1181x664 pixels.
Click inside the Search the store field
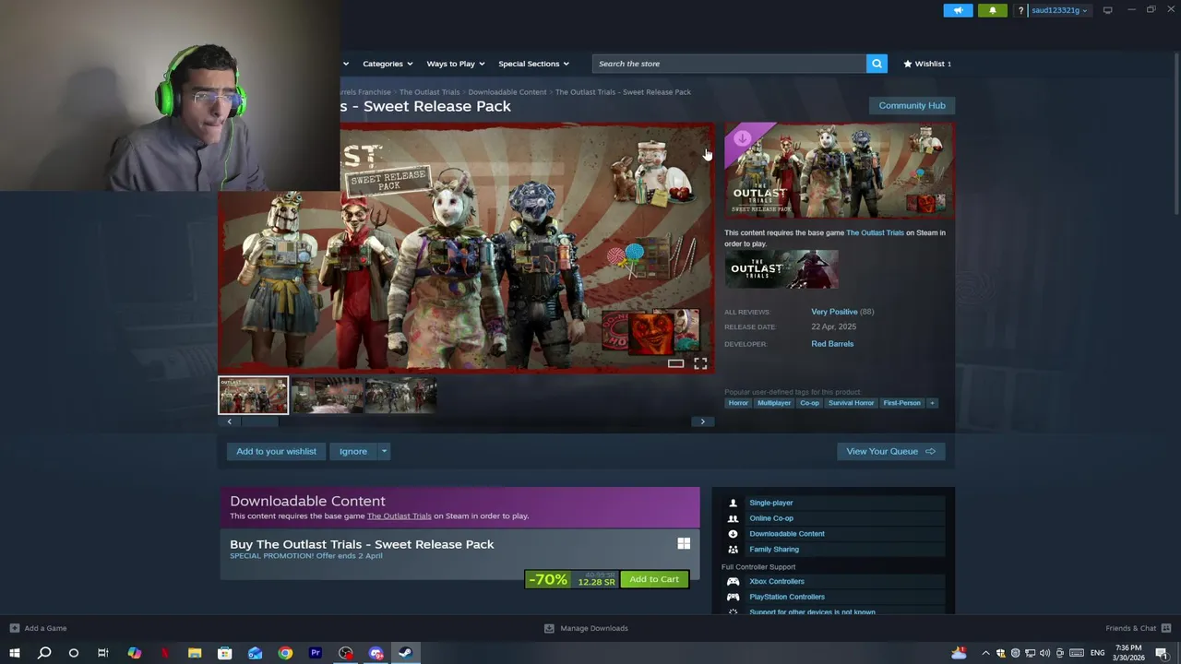pos(729,64)
